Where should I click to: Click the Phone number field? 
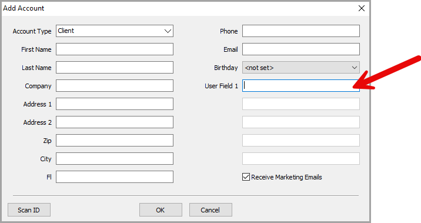coord(301,31)
